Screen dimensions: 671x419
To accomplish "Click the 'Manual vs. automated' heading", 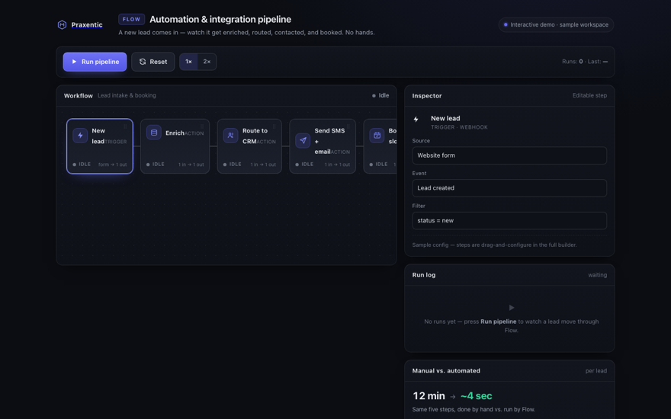I will (446, 371).
